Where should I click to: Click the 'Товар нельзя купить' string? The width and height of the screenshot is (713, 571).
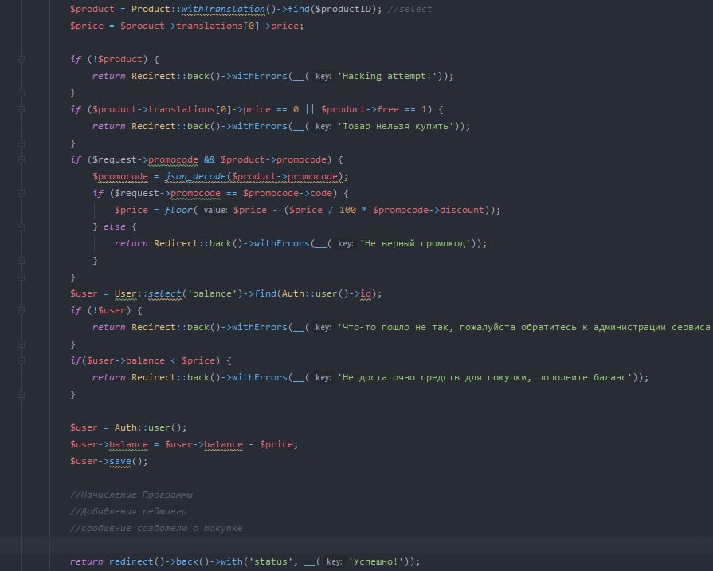pyautogui.click(x=395, y=126)
